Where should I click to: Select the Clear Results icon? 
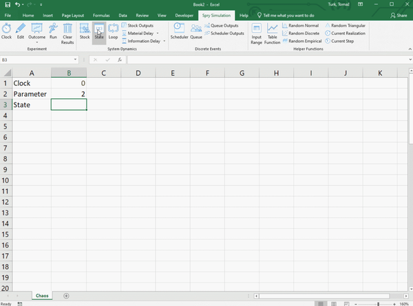[67, 32]
